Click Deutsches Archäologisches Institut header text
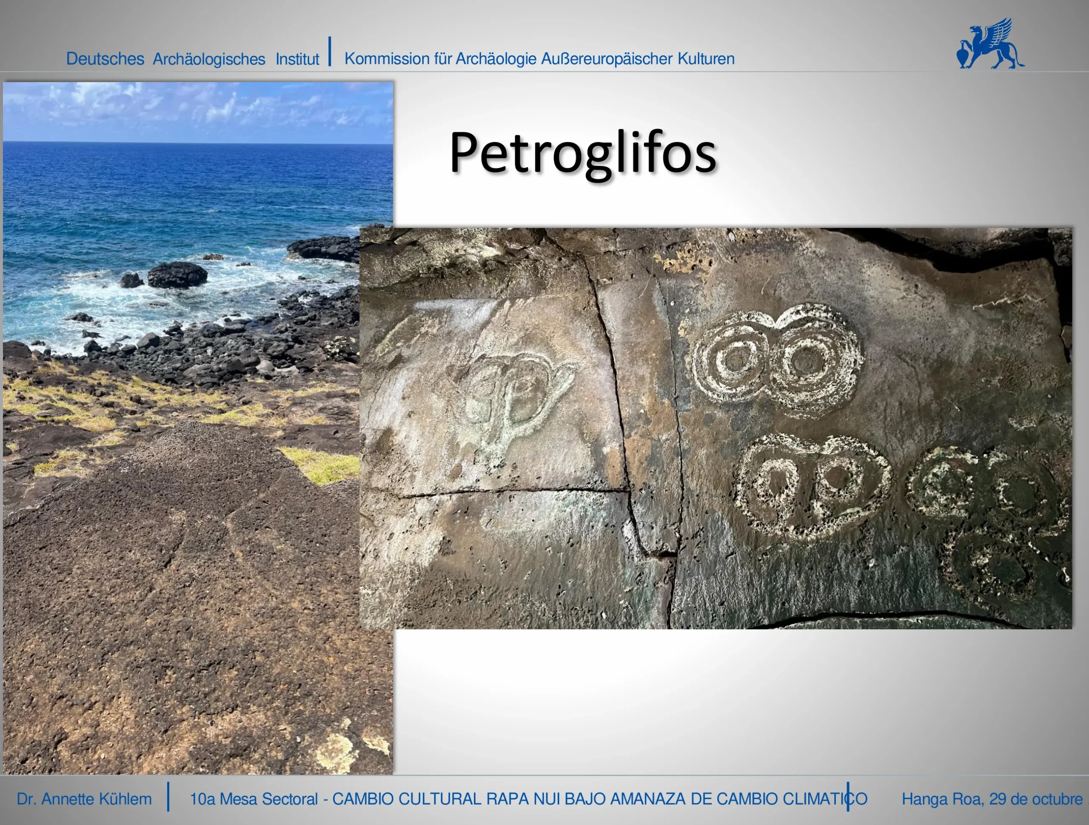The height and width of the screenshot is (825, 1089). (192, 59)
